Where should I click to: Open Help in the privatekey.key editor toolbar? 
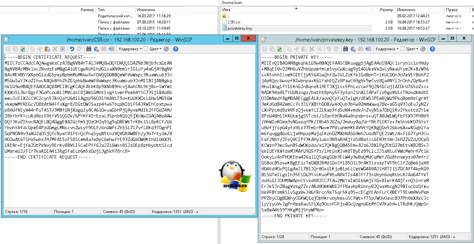pos(432,49)
